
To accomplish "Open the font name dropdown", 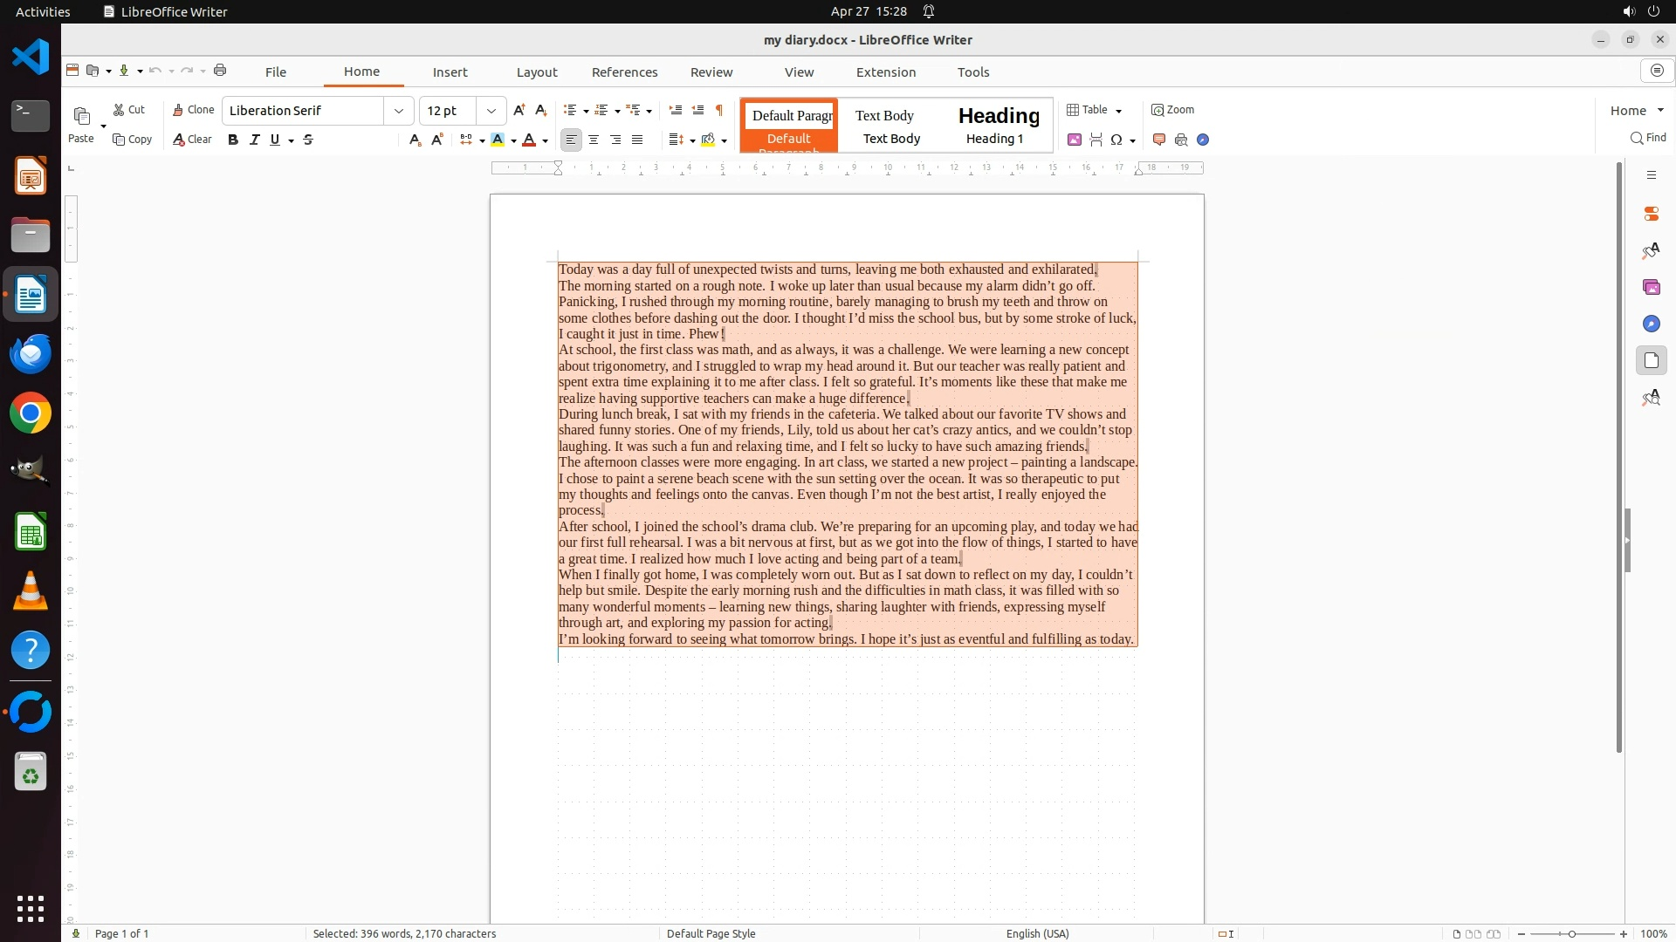I will (x=399, y=111).
